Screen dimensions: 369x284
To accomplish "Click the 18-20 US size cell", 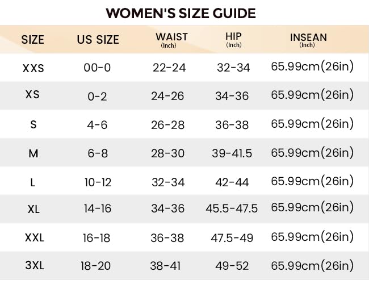I will point(95,266).
